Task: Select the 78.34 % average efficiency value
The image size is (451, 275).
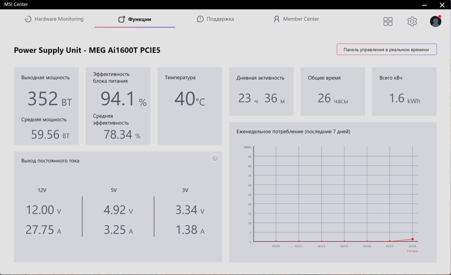Action: click(122, 134)
